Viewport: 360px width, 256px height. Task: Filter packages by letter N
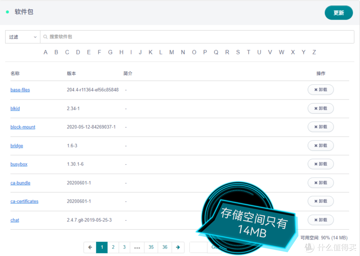(x=183, y=52)
